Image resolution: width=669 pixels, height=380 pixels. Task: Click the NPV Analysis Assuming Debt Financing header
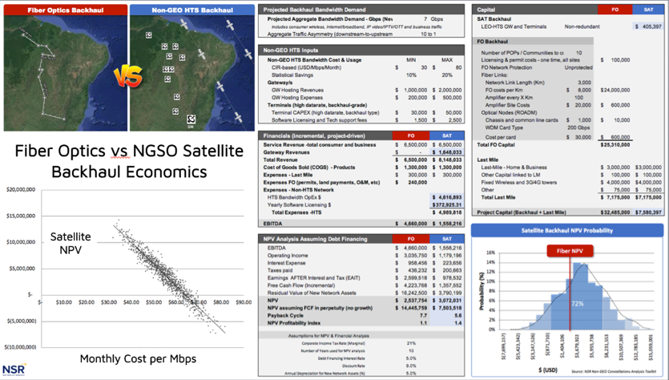pyautogui.click(x=315, y=239)
